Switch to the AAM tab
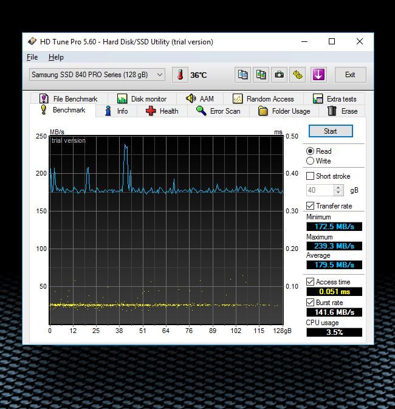This screenshot has height=409, width=395. (x=200, y=99)
